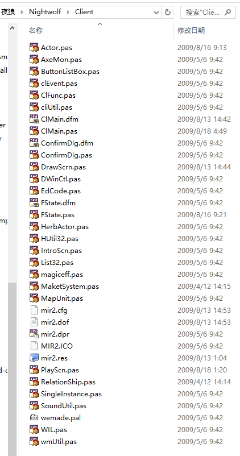Viewport: 240px width, 456px height.
Task: Select the mir2.dpr project file icon
Action: [x=34, y=334]
